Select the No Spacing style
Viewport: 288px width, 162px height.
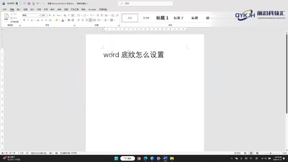pos(146,18)
